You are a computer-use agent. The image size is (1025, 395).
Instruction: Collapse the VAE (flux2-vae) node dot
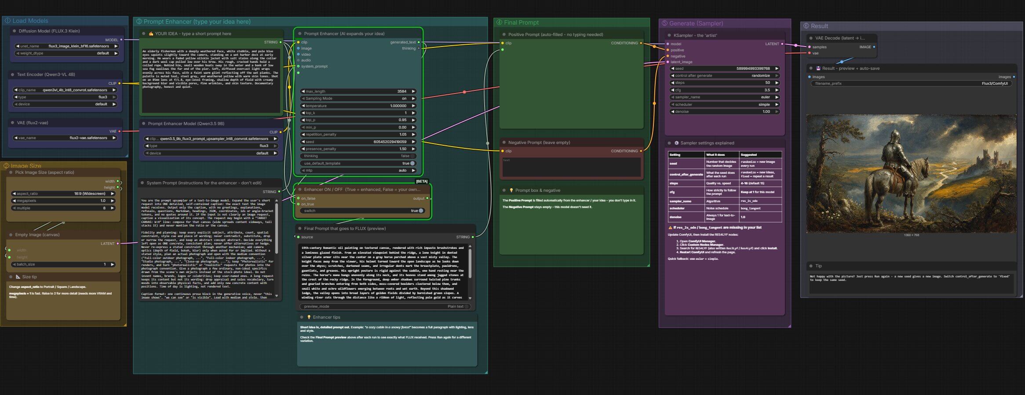click(13, 123)
